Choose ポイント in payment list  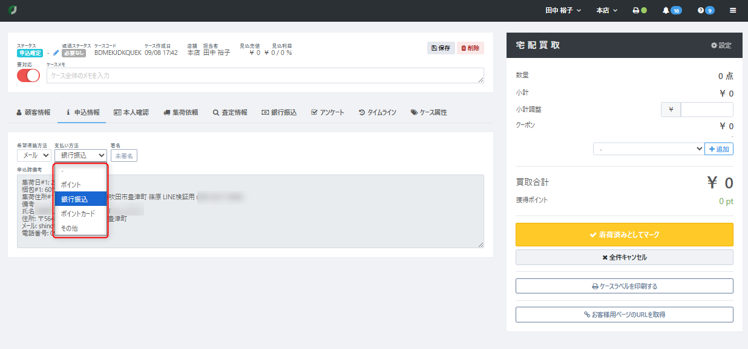(80, 184)
